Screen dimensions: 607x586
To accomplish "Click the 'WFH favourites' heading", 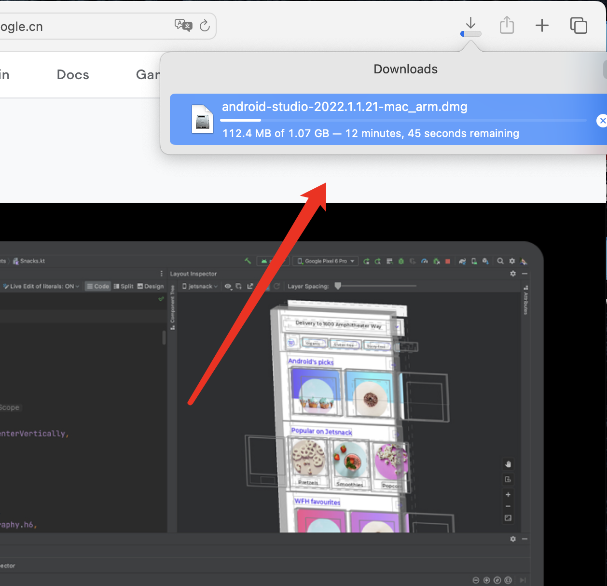I will click(x=317, y=502).
